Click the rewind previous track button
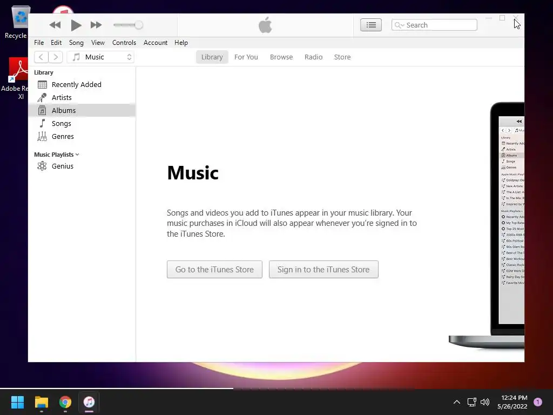 tap(55, 25)
